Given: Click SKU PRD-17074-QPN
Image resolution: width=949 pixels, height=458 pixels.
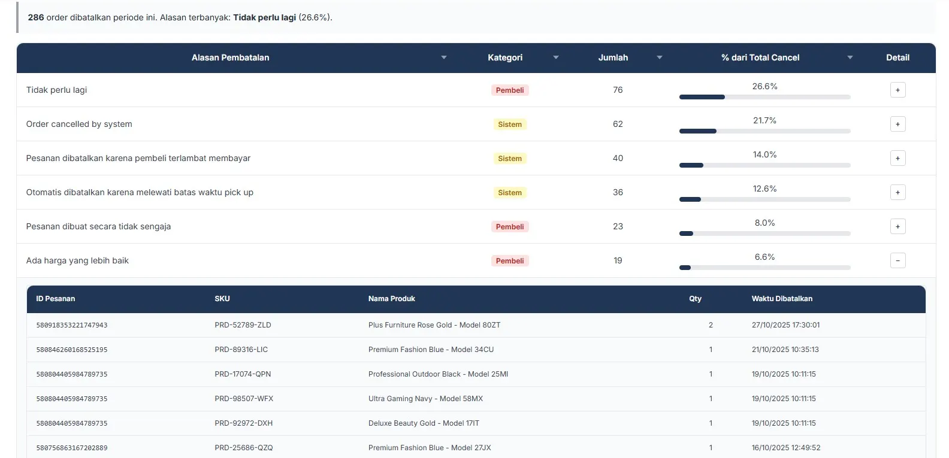Looking at the screenshot, I should [x=243, y=374].
